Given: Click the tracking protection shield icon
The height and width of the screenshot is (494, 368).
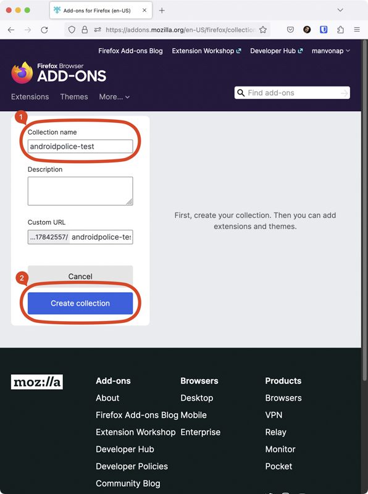Looking at the screenshot, I should point(72,30).
